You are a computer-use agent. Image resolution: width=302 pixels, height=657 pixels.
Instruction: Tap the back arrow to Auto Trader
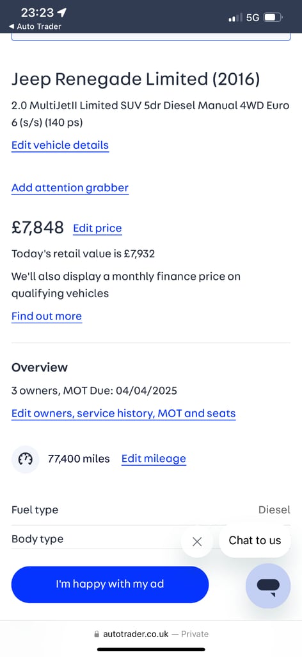coord(12,26)
